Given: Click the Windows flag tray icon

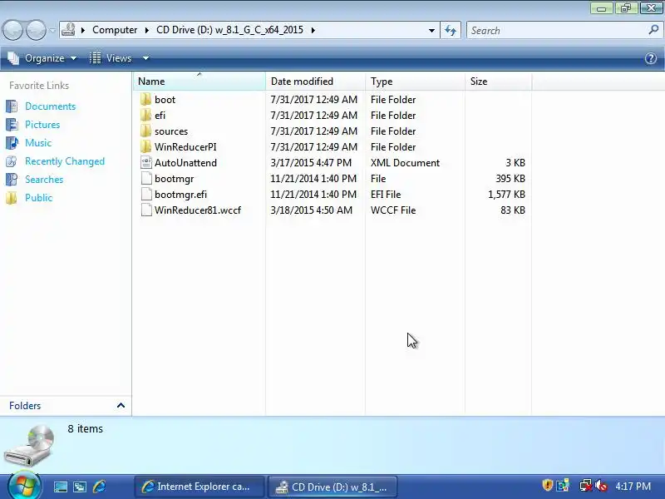Looking at the screenshot, I should pos(563,486).
